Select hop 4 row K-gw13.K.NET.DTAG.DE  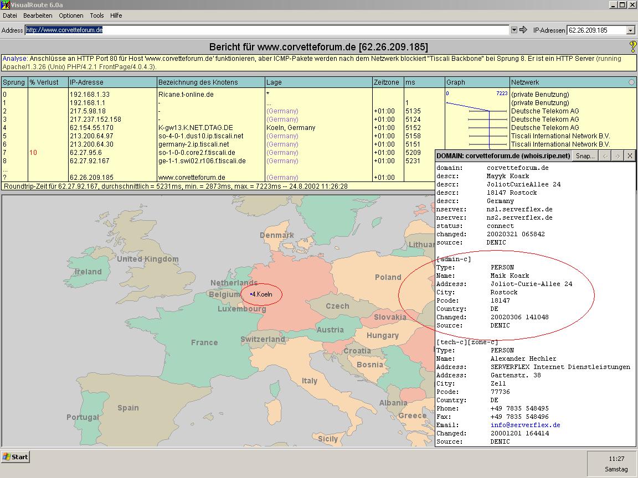pyautogui.click(x=195, y=128)
